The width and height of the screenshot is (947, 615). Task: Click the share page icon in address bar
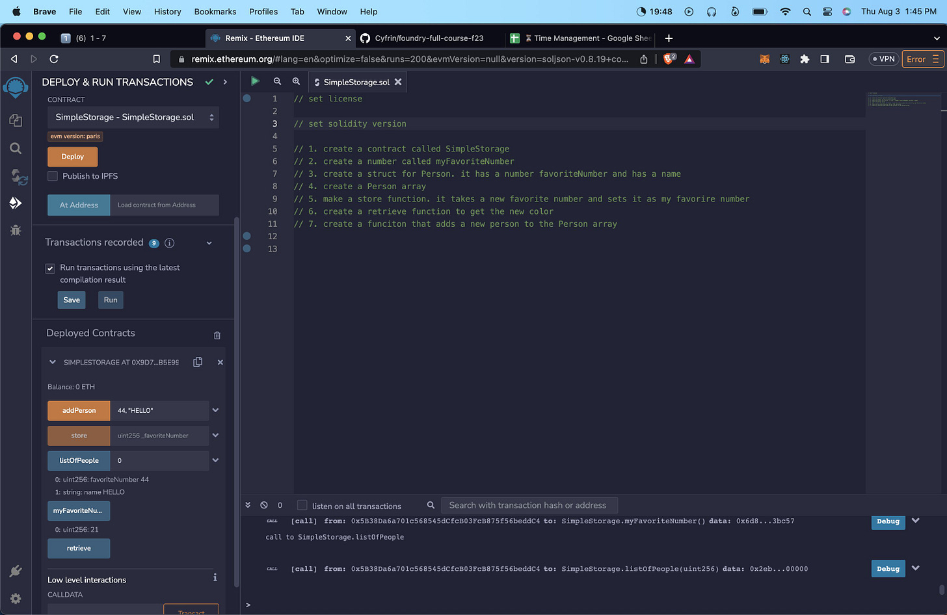point(644,59)
